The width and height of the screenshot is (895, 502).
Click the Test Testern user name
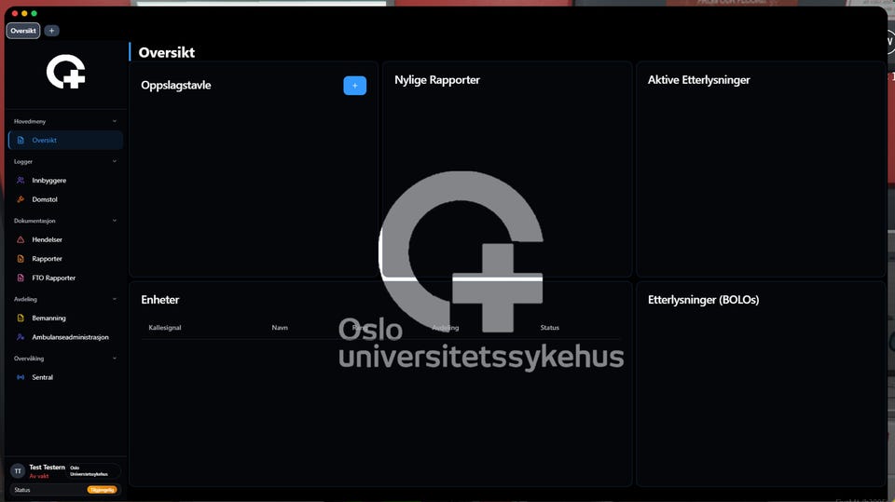(47, 468)
